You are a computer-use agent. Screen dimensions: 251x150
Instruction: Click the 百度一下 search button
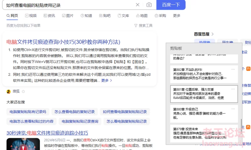(171, 5)
